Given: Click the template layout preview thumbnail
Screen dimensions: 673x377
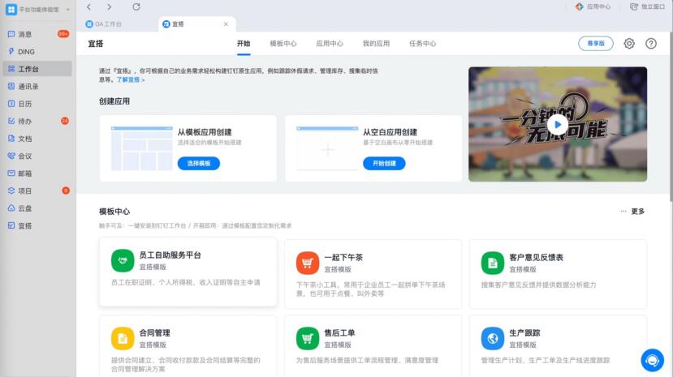Looking at the screenshot, I should tap(141, 148).
